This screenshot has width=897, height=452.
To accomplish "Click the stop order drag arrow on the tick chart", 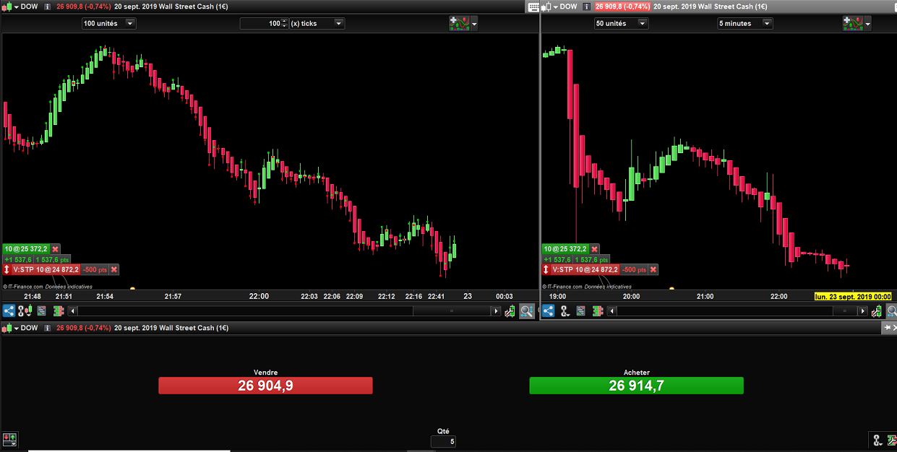I will coord(7,269).
